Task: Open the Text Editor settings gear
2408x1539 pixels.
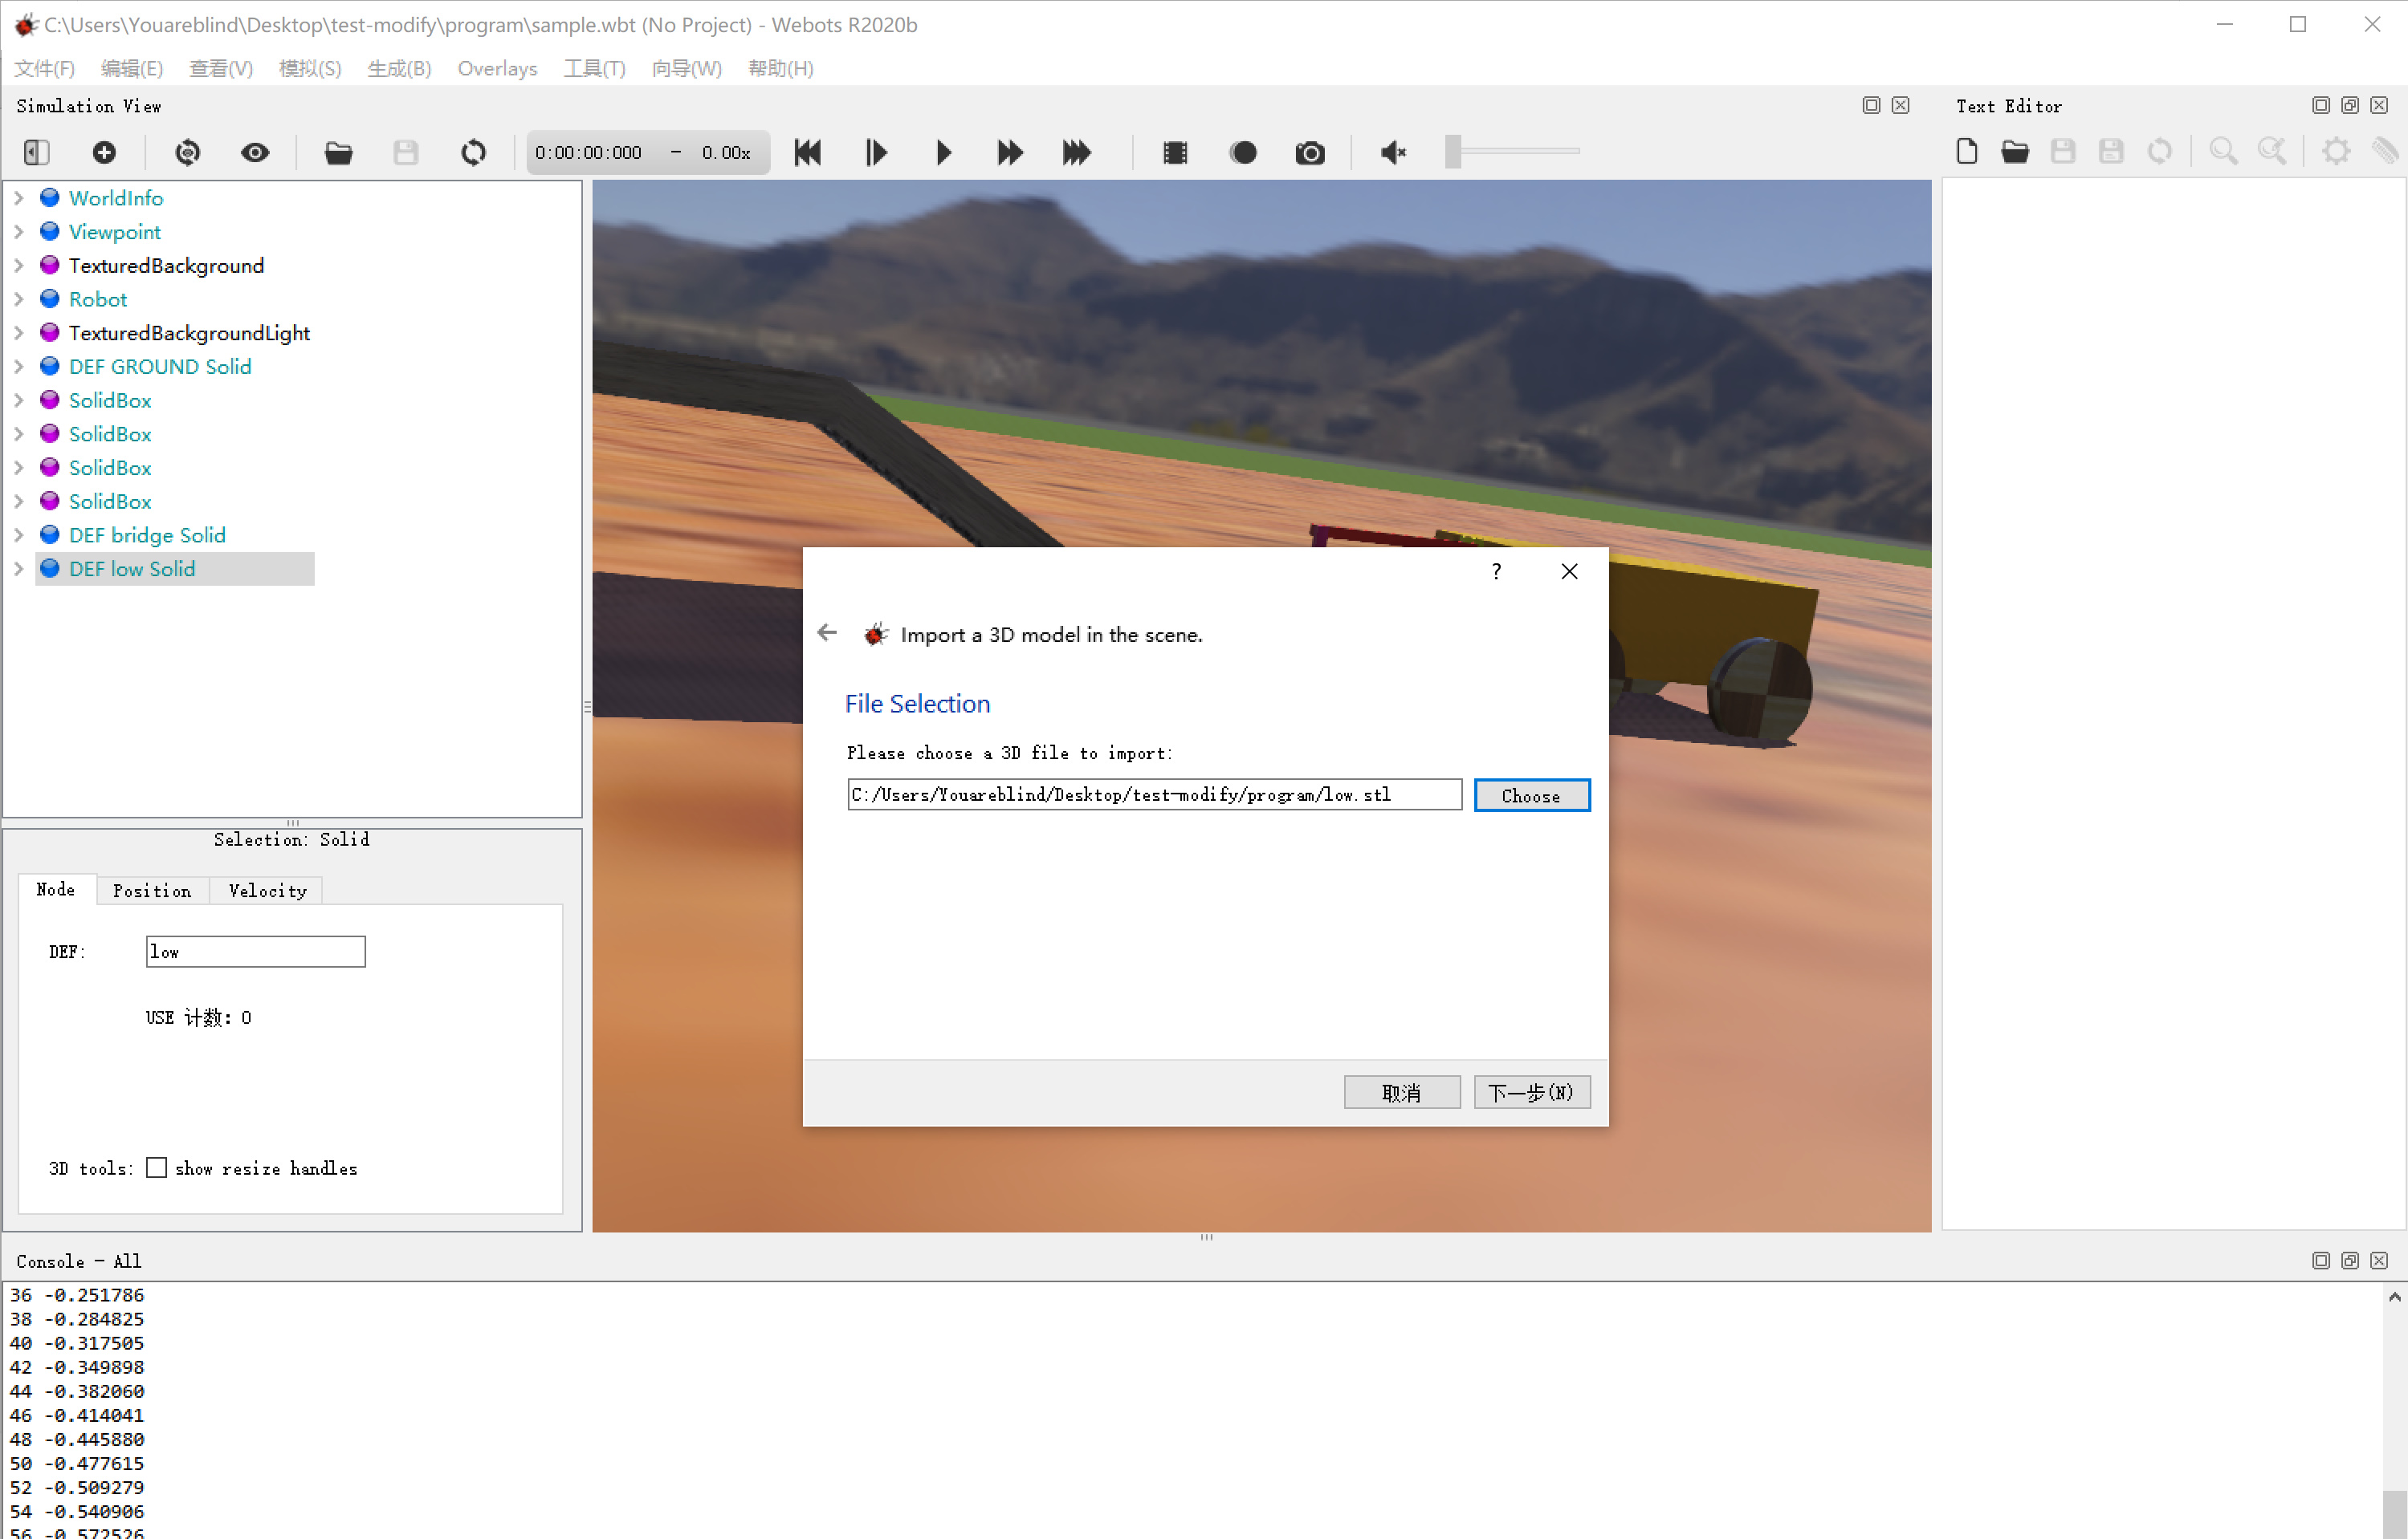Action: (2336, 151)
